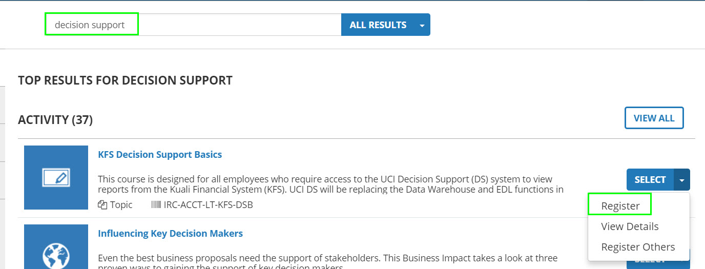Screen dimensions: 705x269
Task: Click the ACTIVITY (37) section heading
Action: point(55,120)
